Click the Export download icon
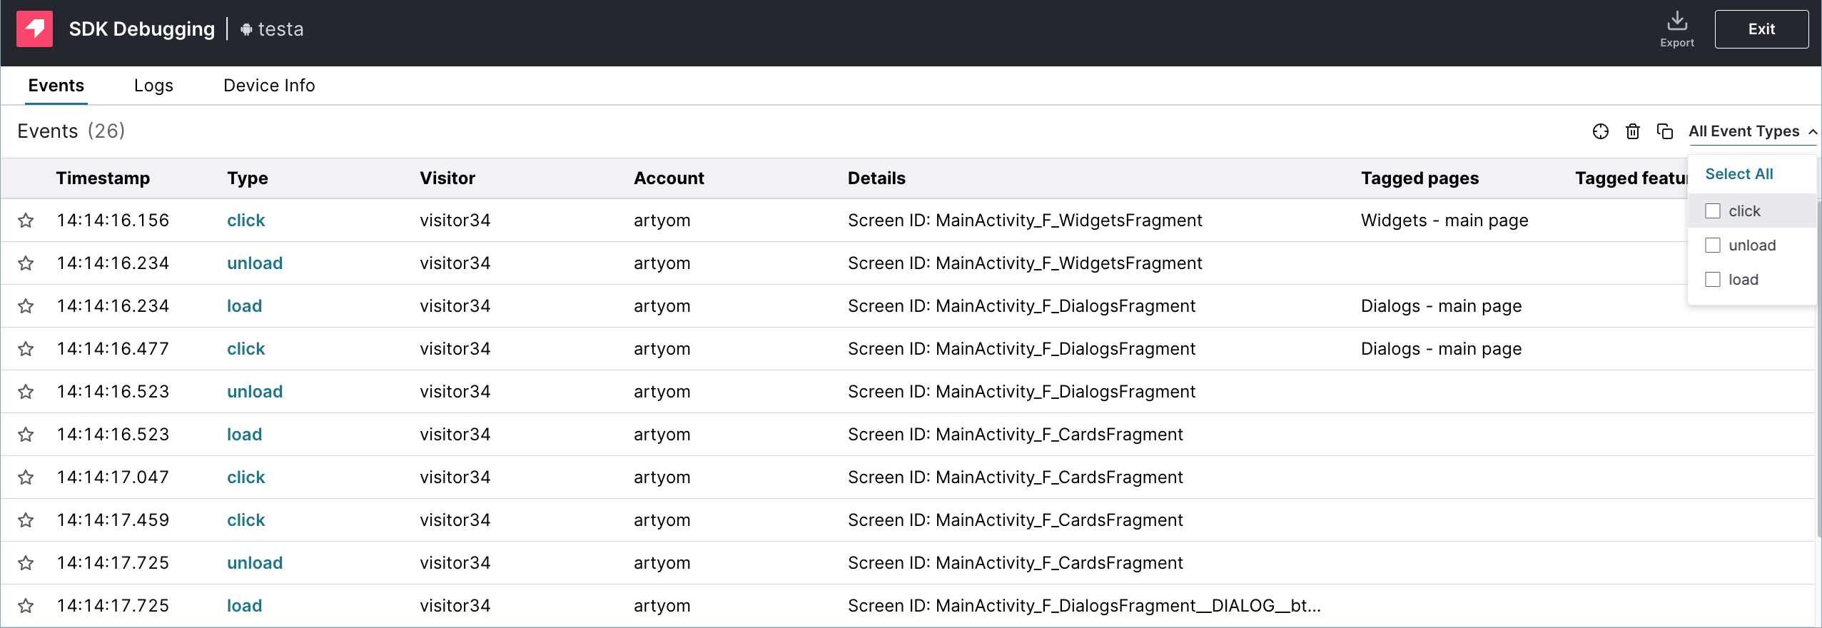The image size is (1822, 628). pos(1677,21)
